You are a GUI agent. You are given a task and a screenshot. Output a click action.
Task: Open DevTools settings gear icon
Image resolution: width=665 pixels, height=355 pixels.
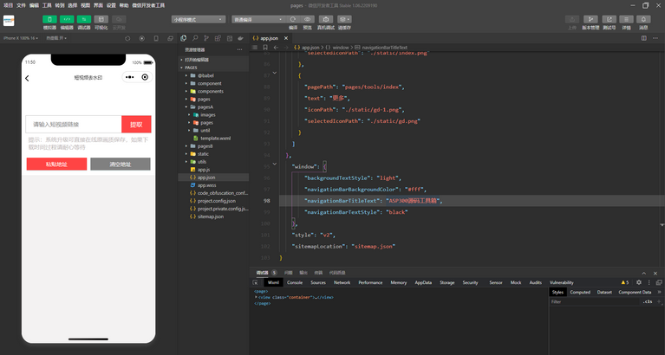point(639,282)
